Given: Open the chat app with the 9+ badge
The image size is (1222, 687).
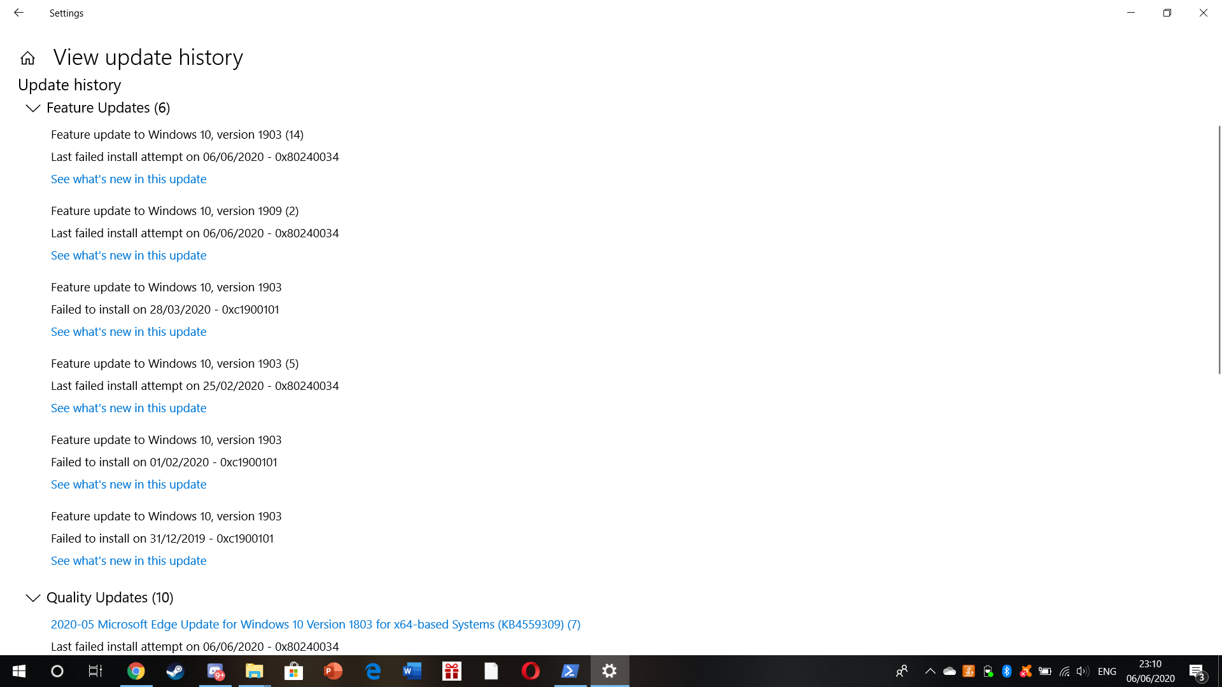Looking at the screenshot, I should [x=215, y=671].
